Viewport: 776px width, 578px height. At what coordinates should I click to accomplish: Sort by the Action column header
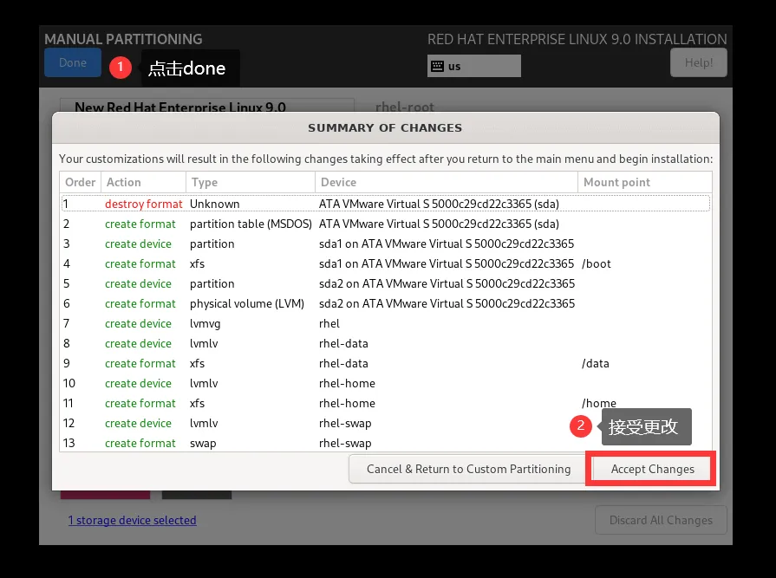pyautogui.click(x=144, y=183)
